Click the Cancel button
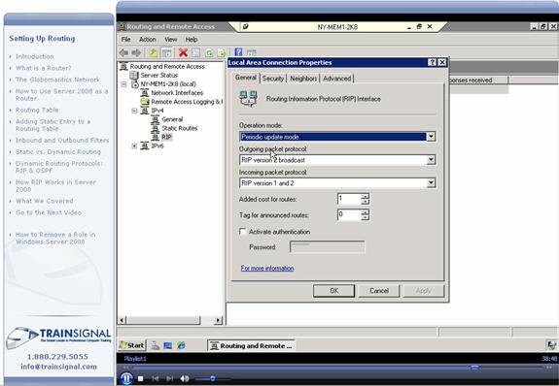 [379, 291]
